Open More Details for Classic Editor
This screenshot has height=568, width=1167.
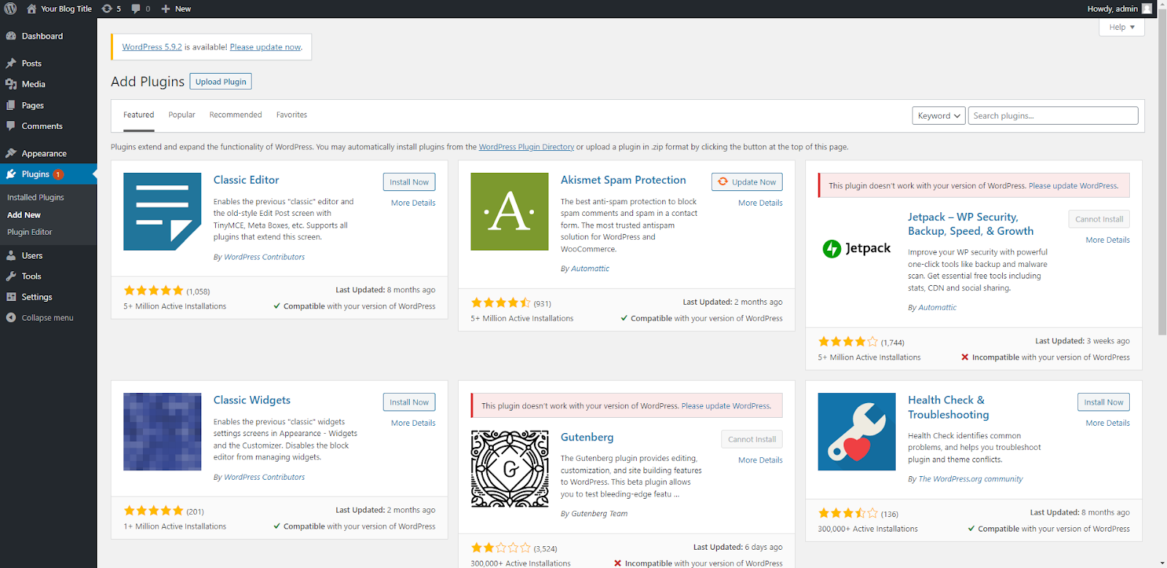click(413, 203)
